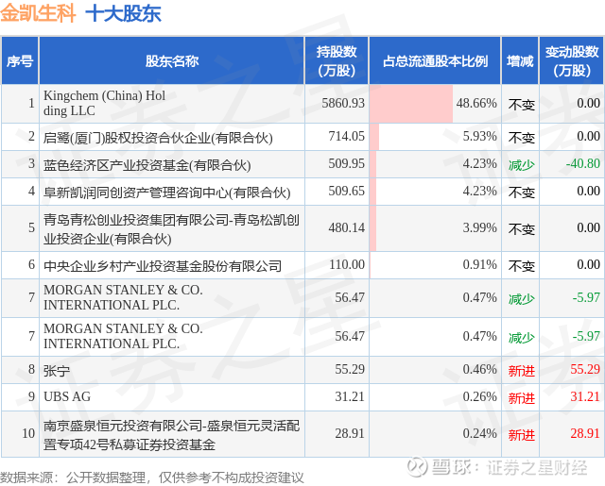Click the 0.46% ratio value
Viewport: 605px width, 486px height.
[479, 369]
